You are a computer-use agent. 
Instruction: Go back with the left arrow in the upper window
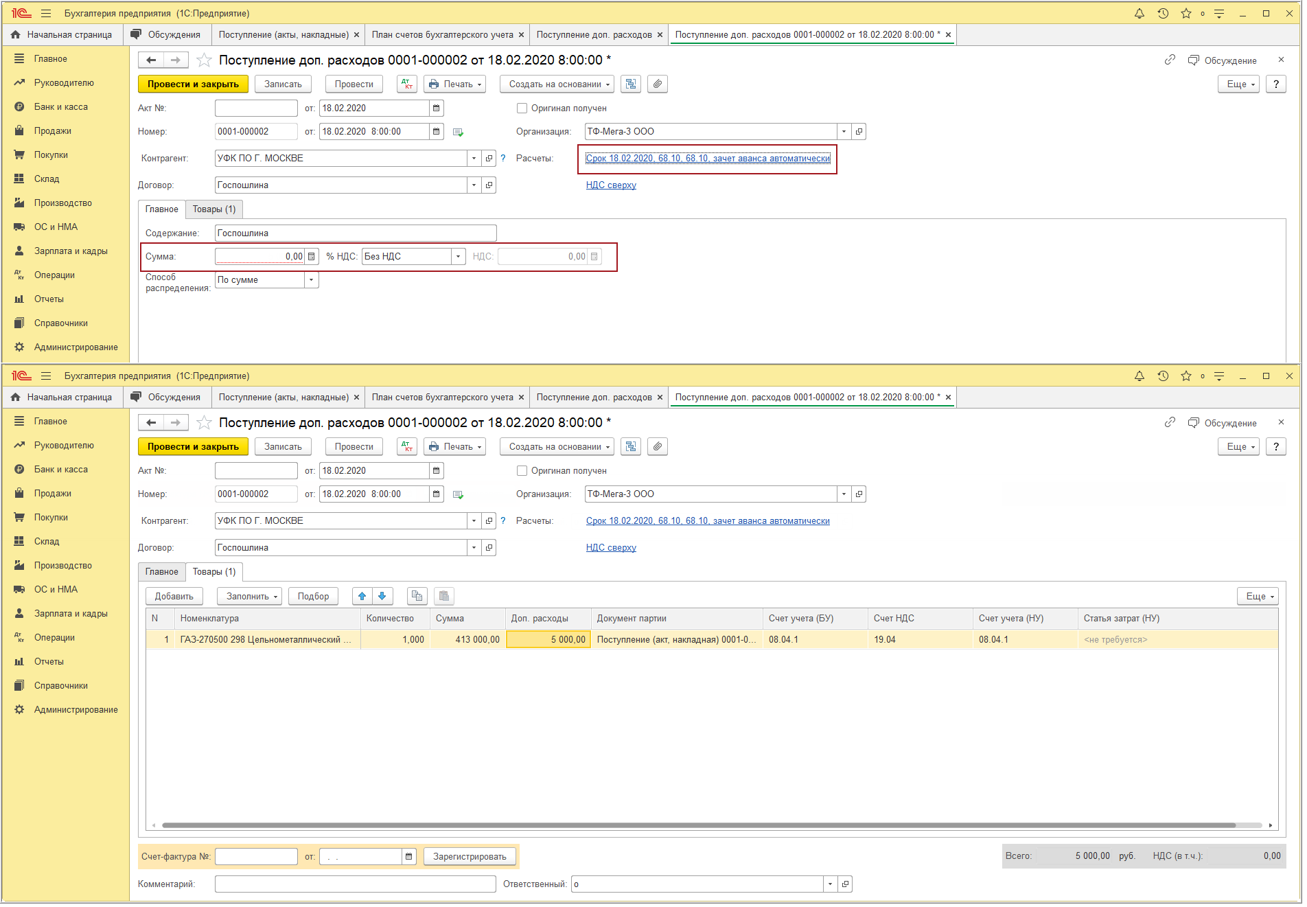click(x=151, y=60)
